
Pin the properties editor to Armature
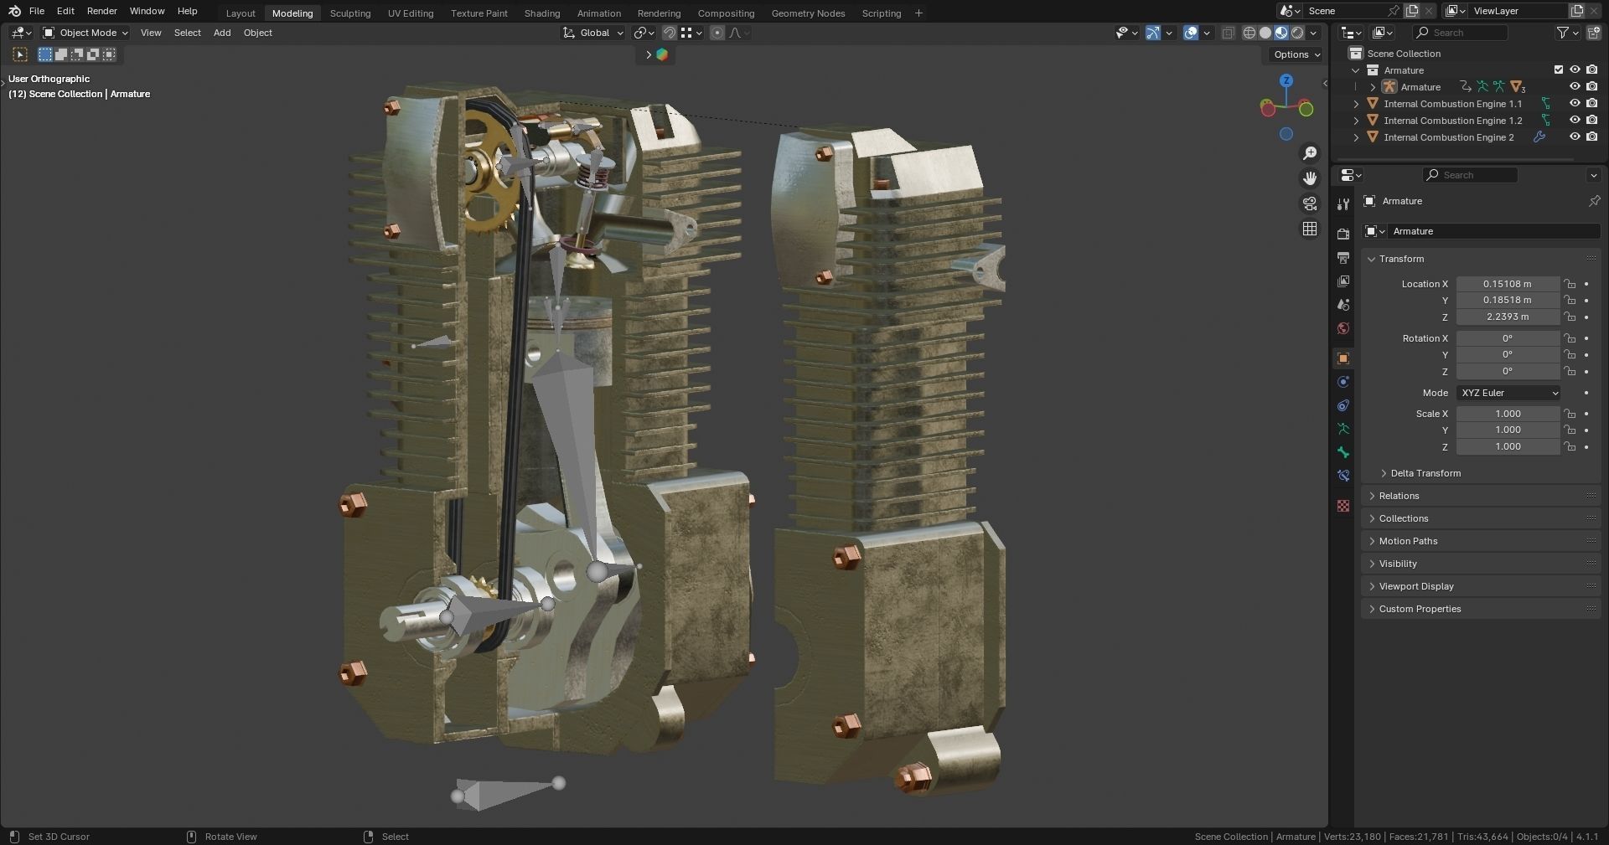1594,201
